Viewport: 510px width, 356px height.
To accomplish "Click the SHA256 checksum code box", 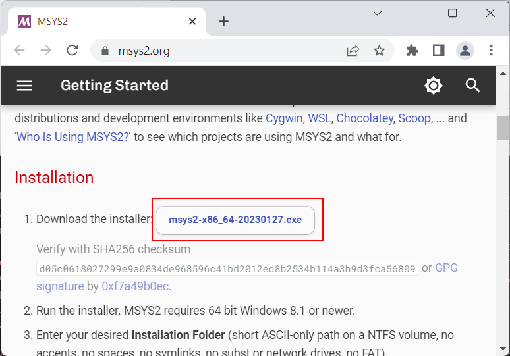I will 227,268.
